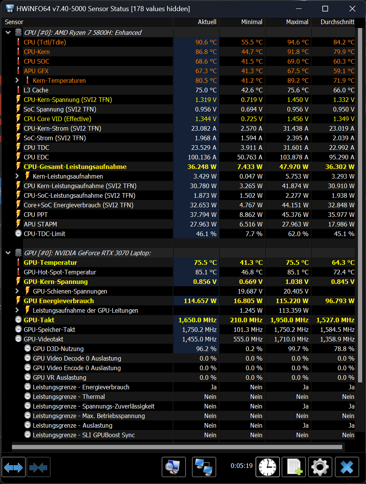Image resolution: width=366 pixels, height=484 pixels.
Task: Open sensor settings gear icon
Action: click(x=320, y=467)
